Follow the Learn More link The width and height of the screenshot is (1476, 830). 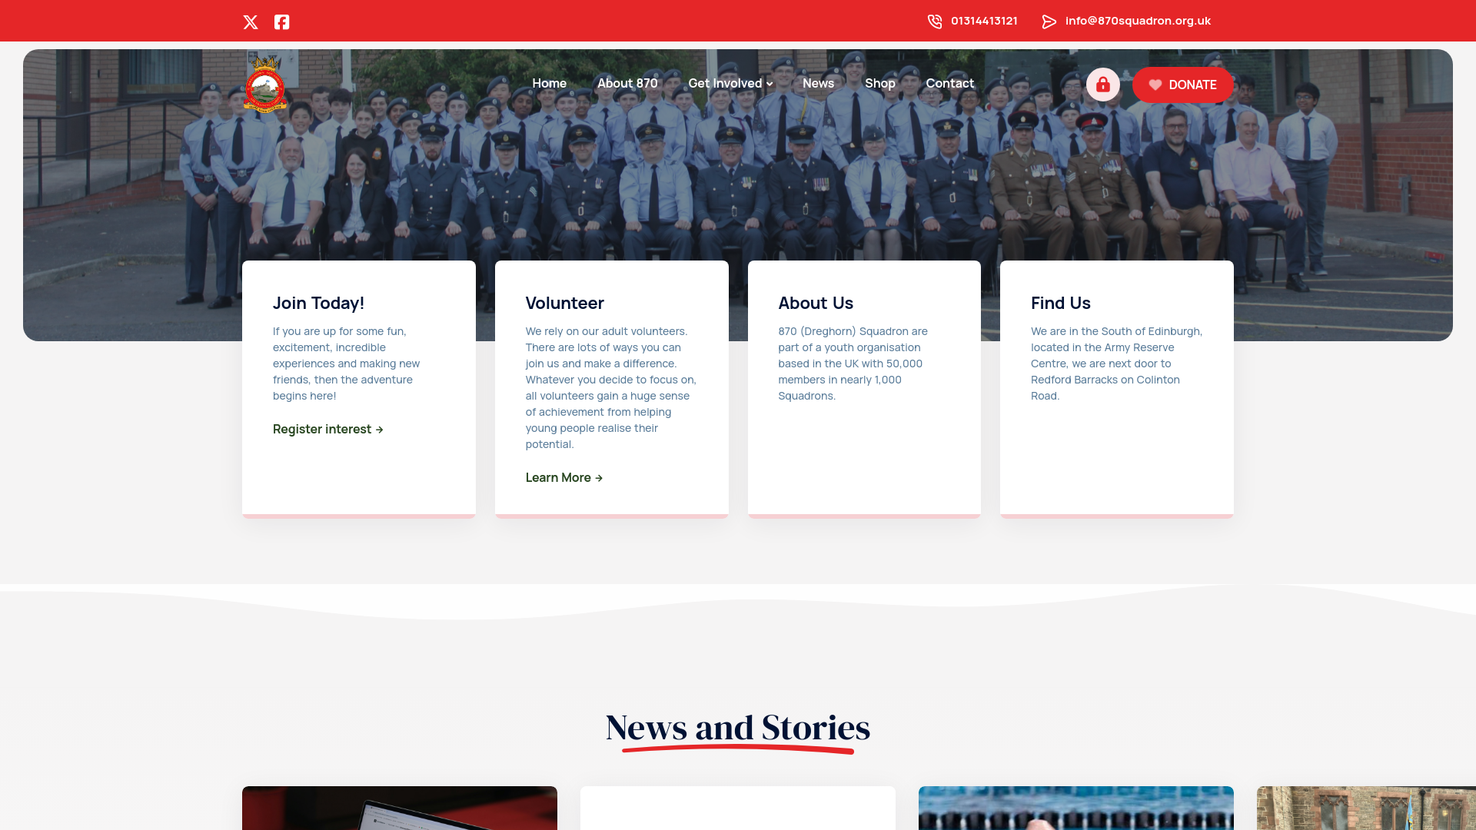pos(564,477)
